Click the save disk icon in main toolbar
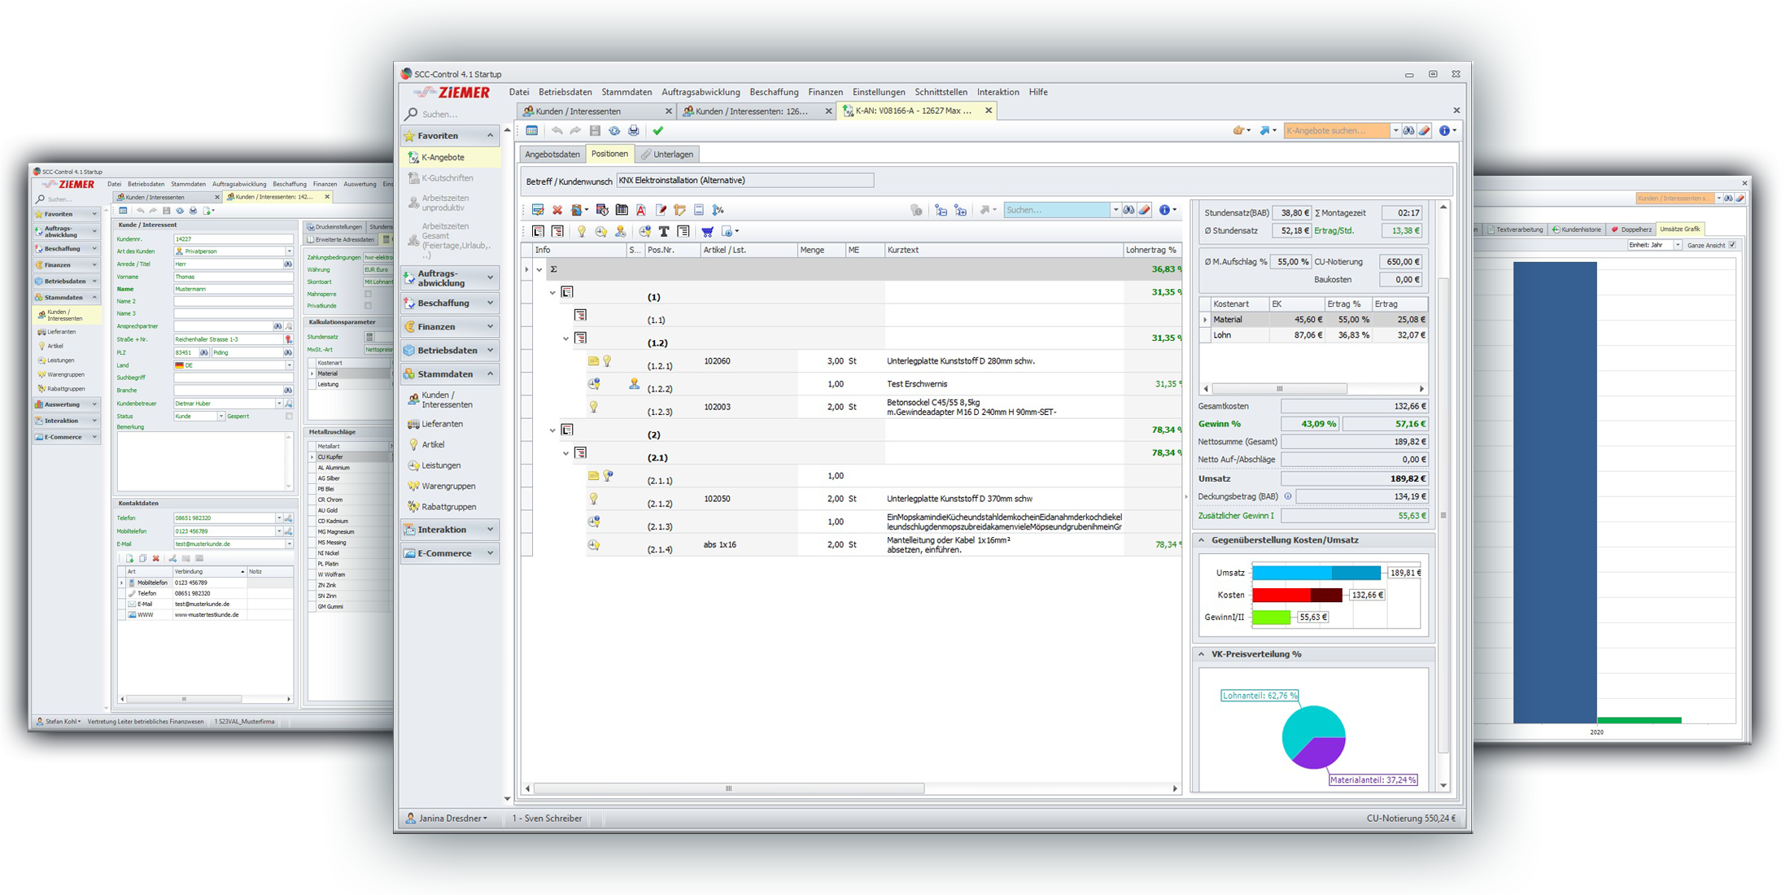The height and width of the screenshot is (895, 1790). tap(595, 131)
